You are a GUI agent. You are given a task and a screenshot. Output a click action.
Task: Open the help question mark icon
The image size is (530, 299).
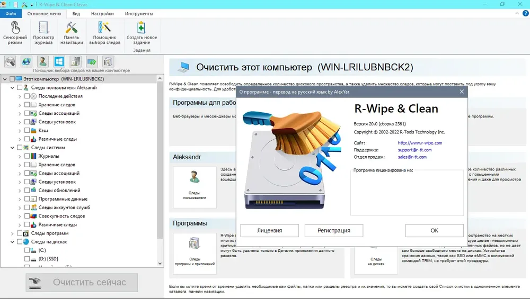526,14
